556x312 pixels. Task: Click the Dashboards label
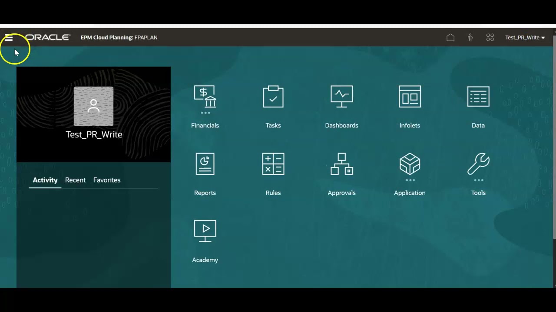(341, 125)
